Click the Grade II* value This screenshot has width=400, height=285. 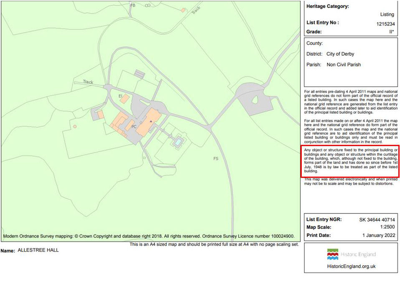point(391,32)
